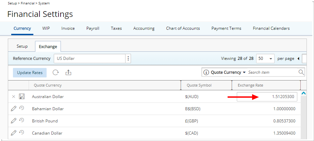Edit the Bahamian Dollar exchange rate

coord(13,109)
